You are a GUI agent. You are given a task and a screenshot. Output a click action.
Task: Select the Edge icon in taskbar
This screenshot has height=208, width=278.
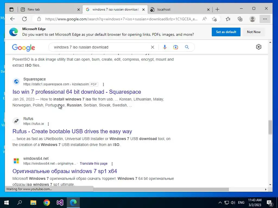point(73,203)
